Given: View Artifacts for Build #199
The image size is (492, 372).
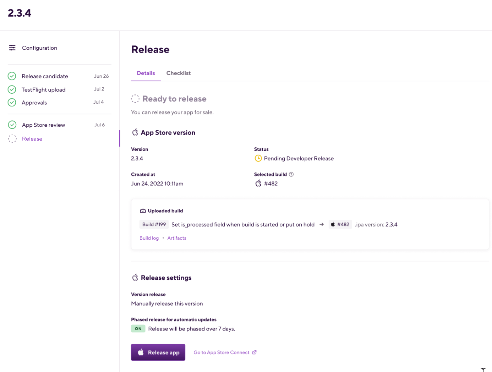Looking at the screenshot, I should (177, 238).
